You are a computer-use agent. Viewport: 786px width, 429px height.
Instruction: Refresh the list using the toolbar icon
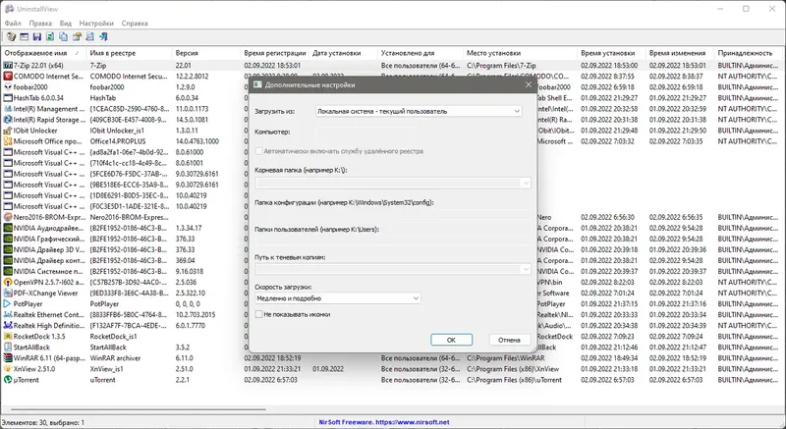click(50, 36)
